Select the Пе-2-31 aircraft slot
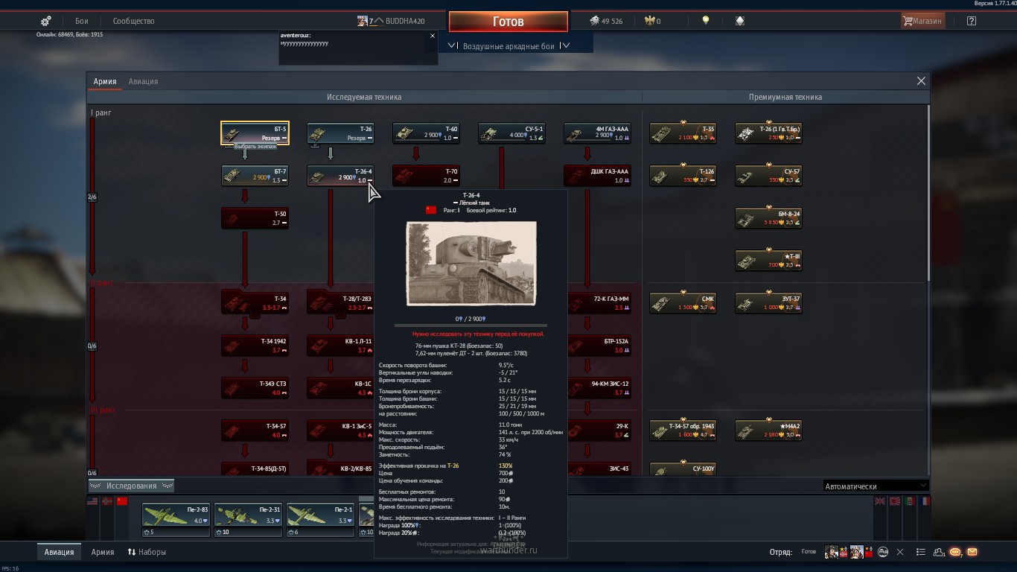Screen dimensions: 1017x572 [248, 520]
